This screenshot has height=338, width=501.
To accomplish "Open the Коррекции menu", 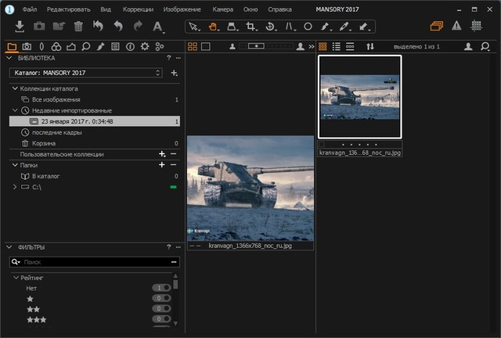I will tap(138, 9).
